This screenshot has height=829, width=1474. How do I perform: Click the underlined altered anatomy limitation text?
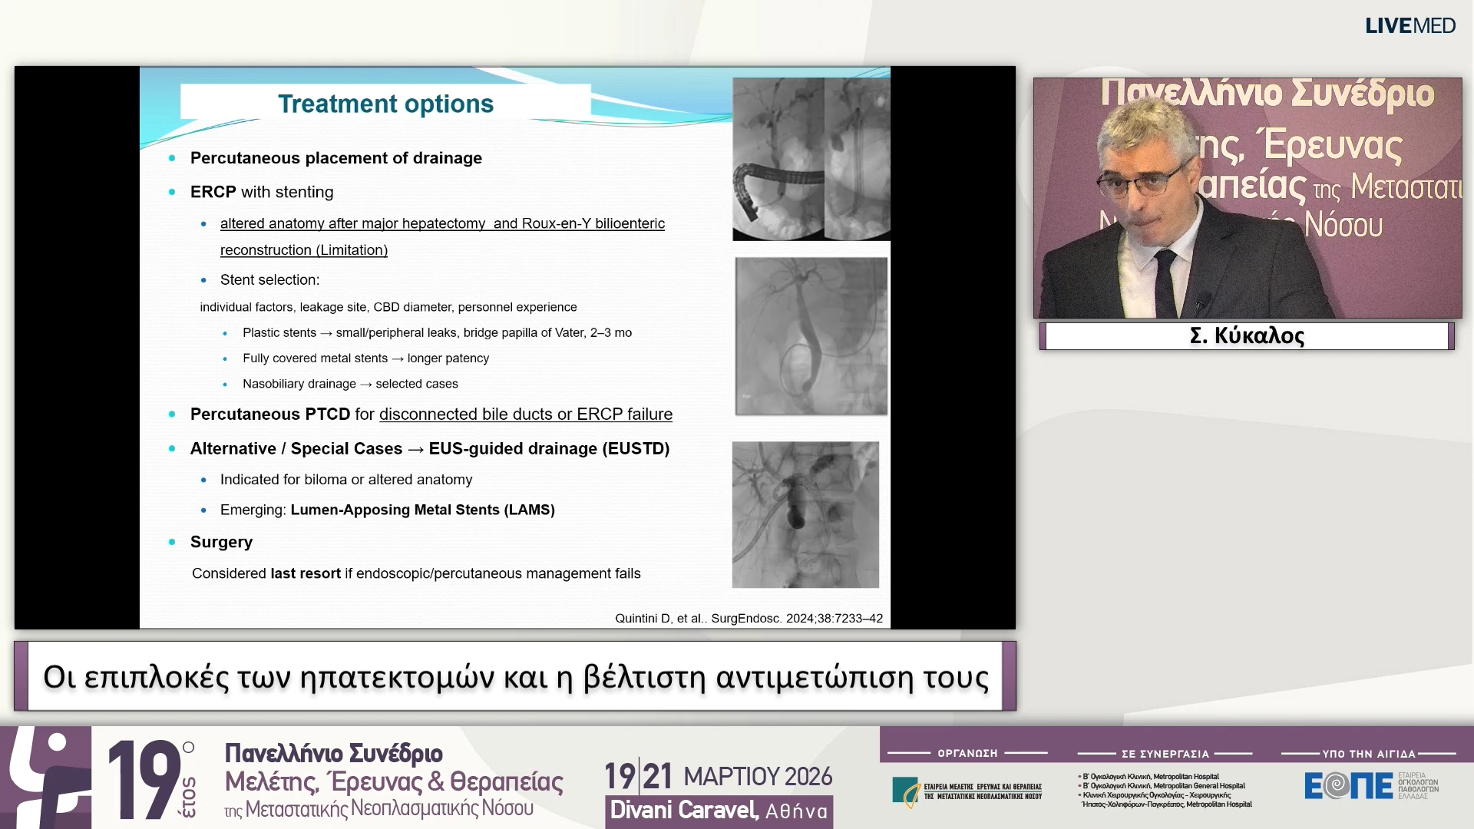coord(442,224)
